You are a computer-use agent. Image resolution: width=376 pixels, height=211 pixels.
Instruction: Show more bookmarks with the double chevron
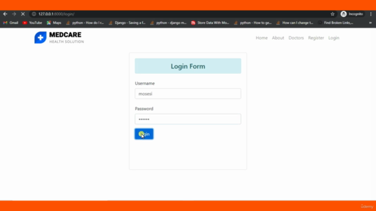370,23
